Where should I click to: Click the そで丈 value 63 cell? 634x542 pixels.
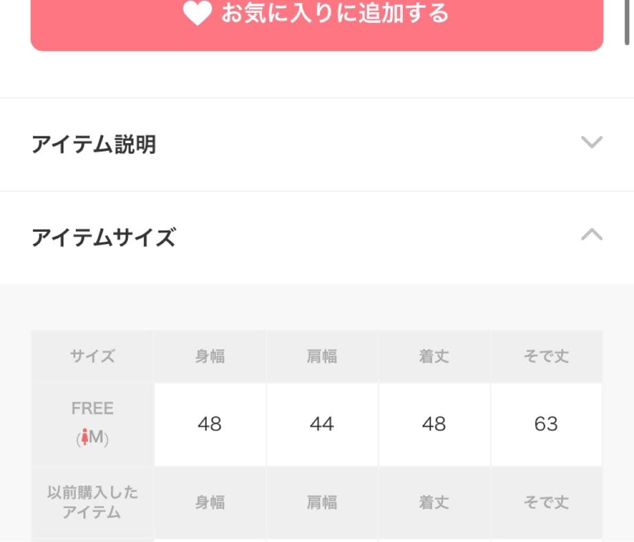[546, 424]
